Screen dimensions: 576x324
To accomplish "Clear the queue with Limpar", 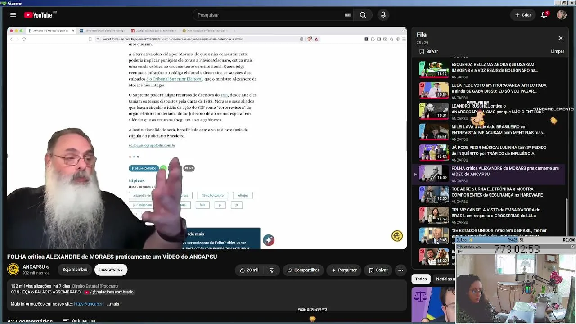I will pos(558,51).
